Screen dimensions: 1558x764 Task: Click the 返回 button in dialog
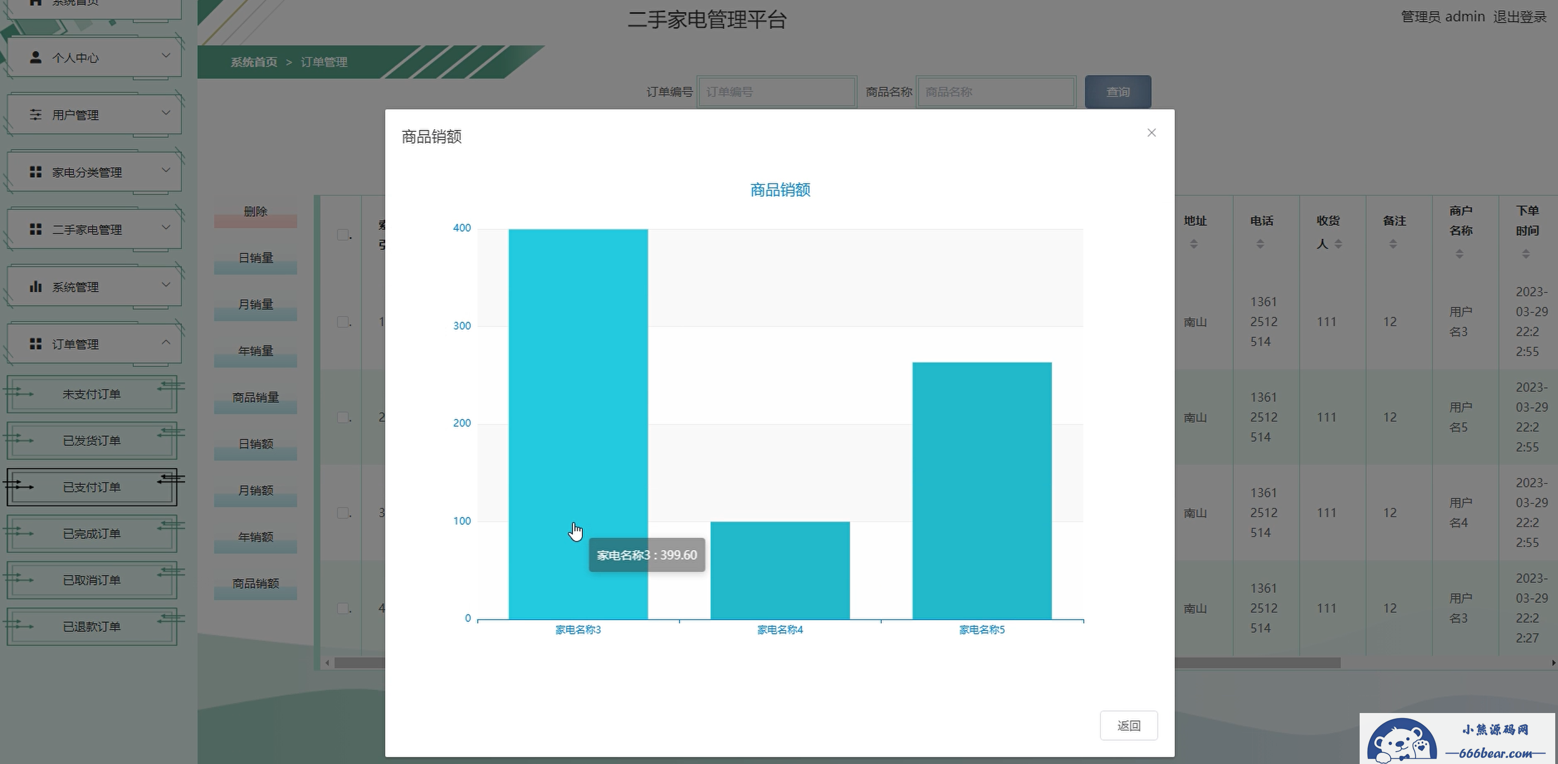tap(1128, 725)
